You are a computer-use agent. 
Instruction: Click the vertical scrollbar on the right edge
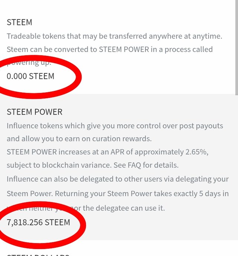pos(236,45)
